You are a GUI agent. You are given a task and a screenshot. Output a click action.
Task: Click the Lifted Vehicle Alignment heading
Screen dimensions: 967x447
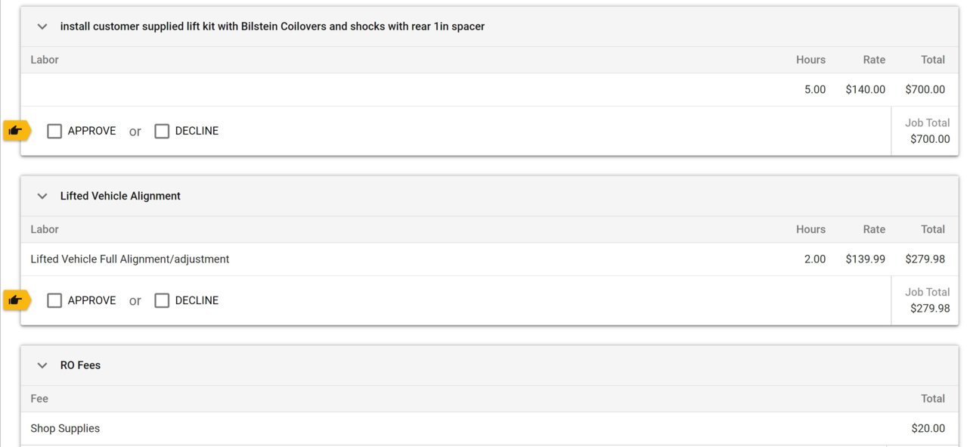(120, 196)
